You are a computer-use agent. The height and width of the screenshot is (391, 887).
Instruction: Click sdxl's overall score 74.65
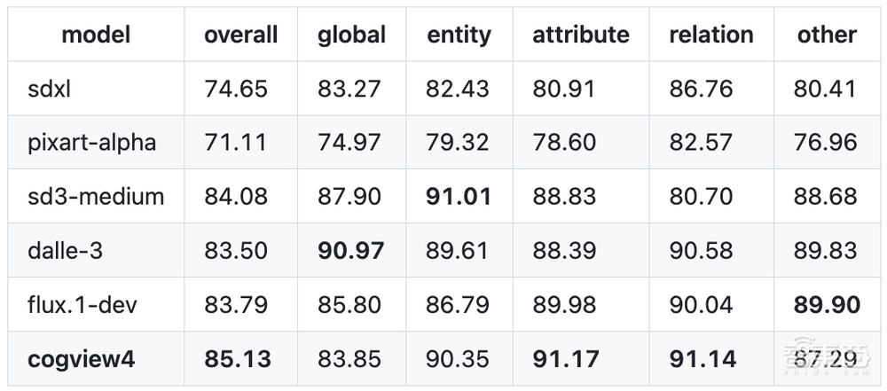pyautogui.click(x=236, y=89)
